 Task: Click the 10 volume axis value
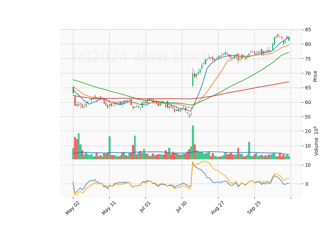308,146
